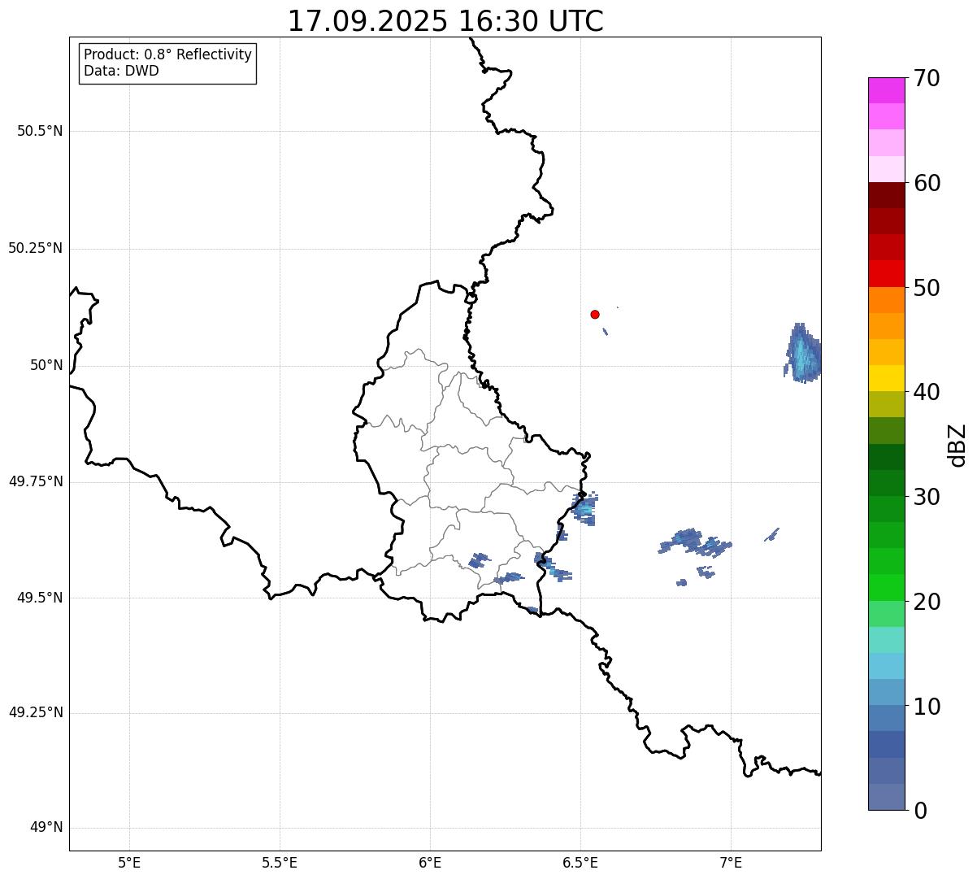Click the colorbar 20 tick label
This screenshot has width=977, height=879.
pyautogui.click(x=927, y=602)
